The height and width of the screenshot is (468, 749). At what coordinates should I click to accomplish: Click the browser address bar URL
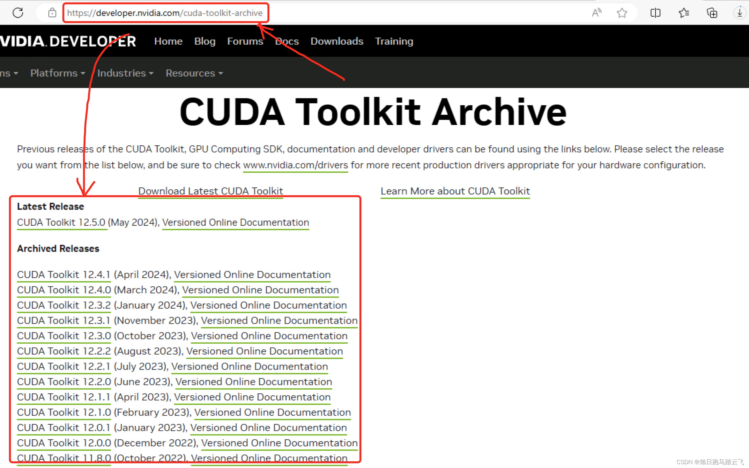coord(165,13)
